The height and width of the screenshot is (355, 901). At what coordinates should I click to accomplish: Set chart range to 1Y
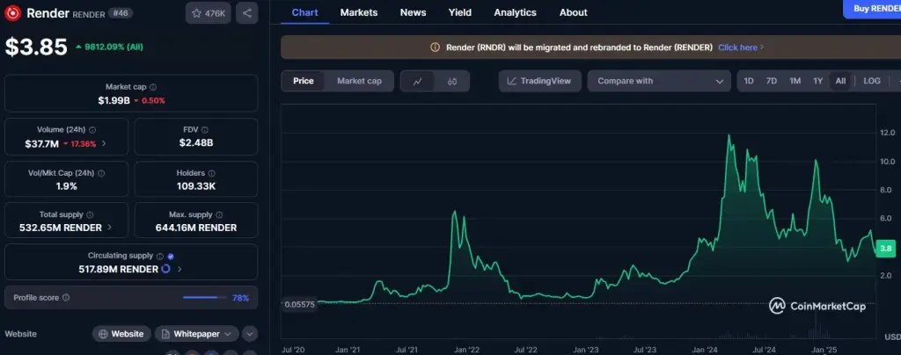817,81
